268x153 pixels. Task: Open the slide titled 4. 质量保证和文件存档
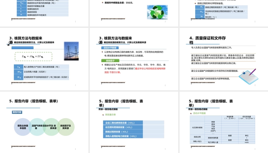224,59
